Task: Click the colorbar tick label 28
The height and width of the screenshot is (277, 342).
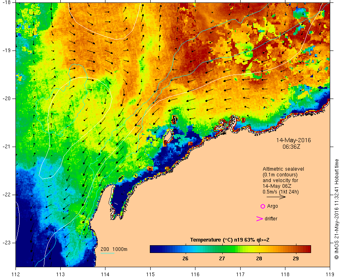Action: (259, 258)
